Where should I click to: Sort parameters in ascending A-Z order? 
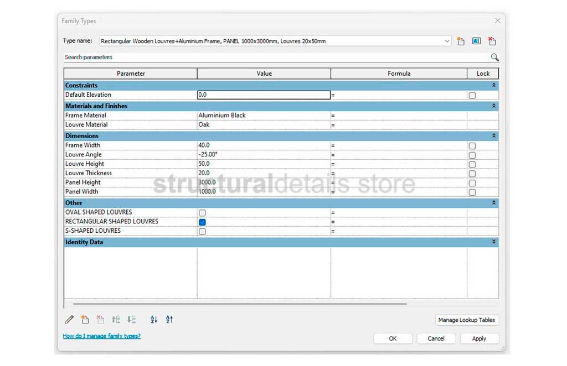(x=154, y=320)
